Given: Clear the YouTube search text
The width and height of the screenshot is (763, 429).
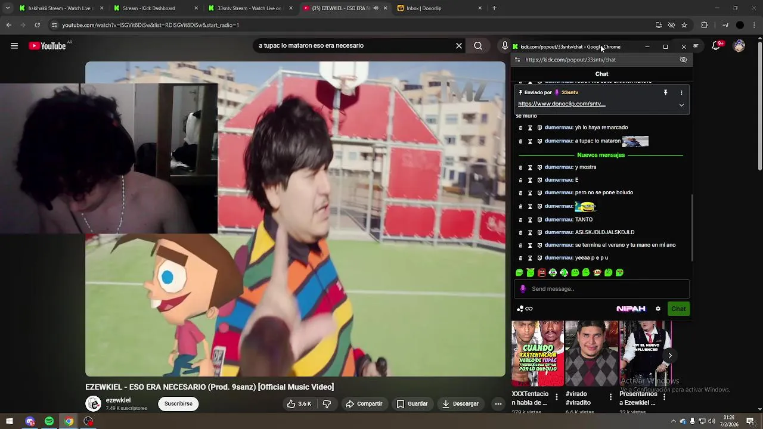Looking at the screenshot, I should point(459,46).
